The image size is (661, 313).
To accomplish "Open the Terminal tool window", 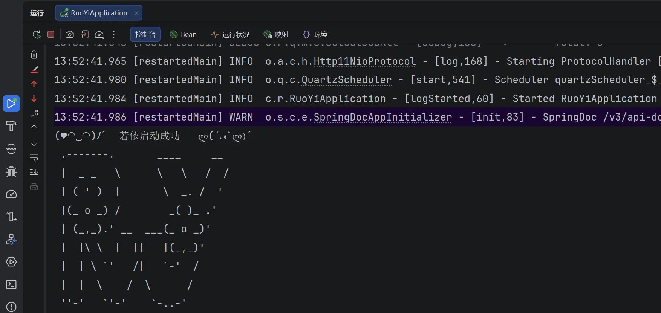I will coord(11,284).
